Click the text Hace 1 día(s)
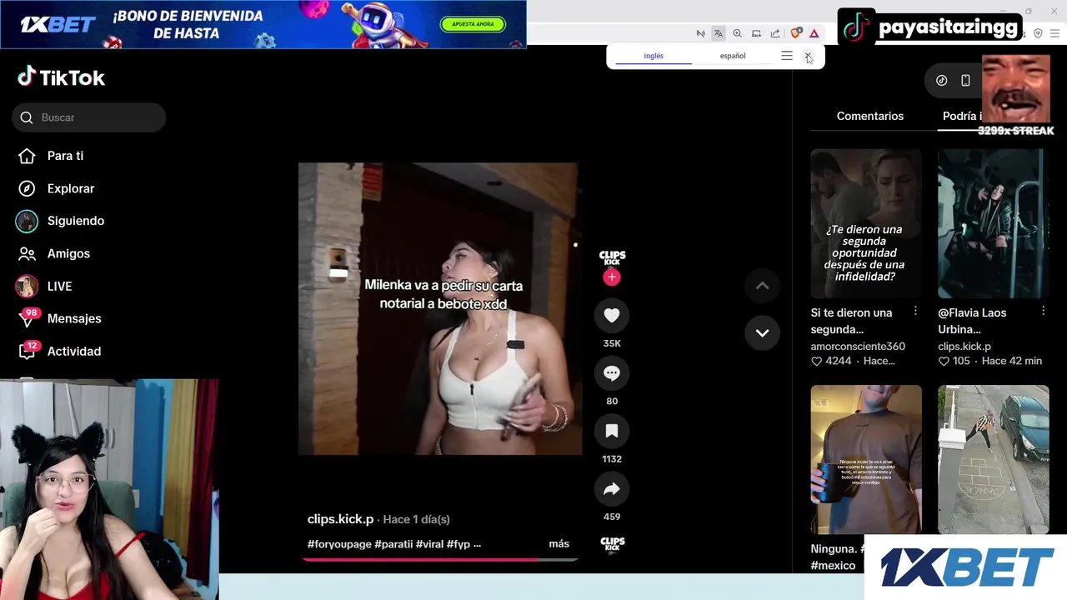 [x=416, y=519]
